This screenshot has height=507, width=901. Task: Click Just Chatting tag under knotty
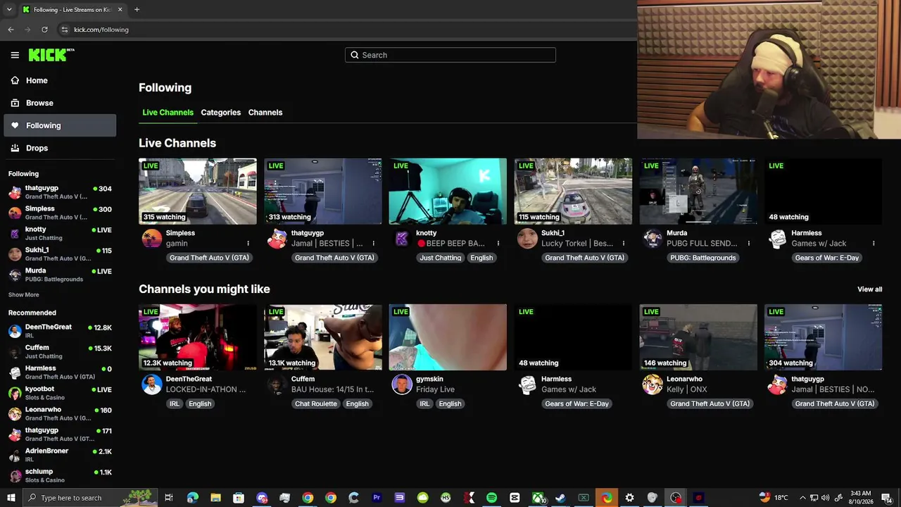tap(441, 258)
